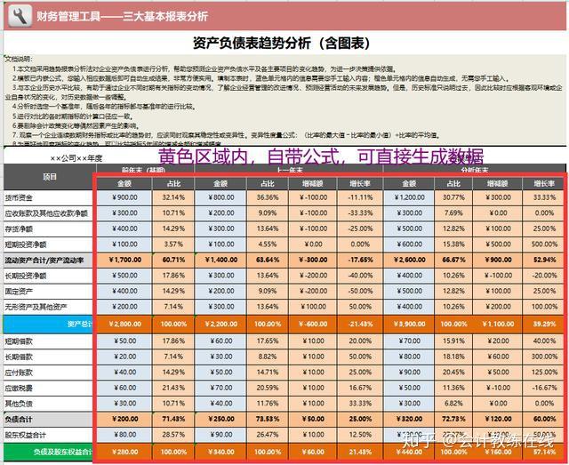Click the 固定资产 row label
Viewport: 569px width, 465px height.
(19, 292)
